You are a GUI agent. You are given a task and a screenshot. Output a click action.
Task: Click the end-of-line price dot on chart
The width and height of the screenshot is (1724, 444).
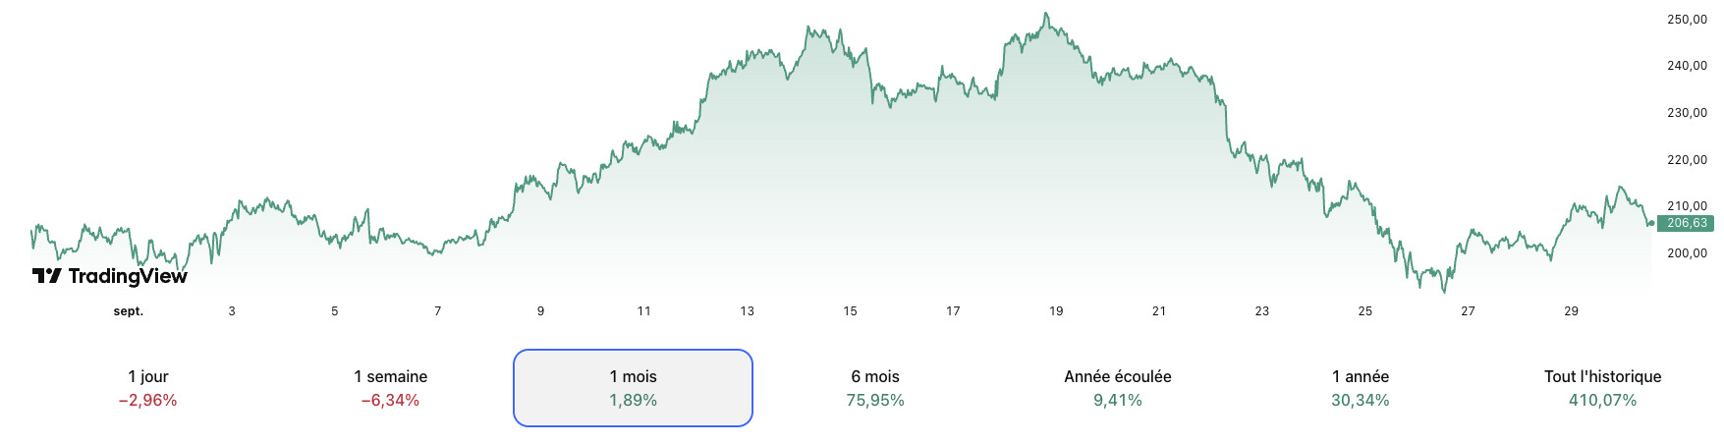[1650, 224]
